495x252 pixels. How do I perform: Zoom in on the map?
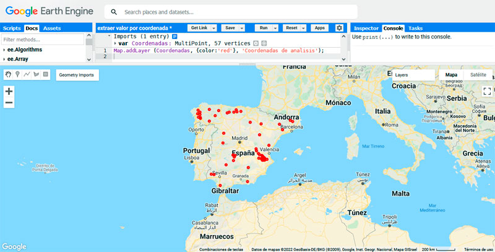[x=9, y=91]
